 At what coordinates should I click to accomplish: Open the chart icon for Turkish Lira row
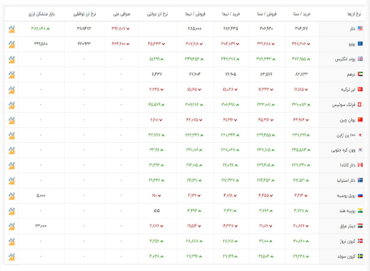click(11, 90)
